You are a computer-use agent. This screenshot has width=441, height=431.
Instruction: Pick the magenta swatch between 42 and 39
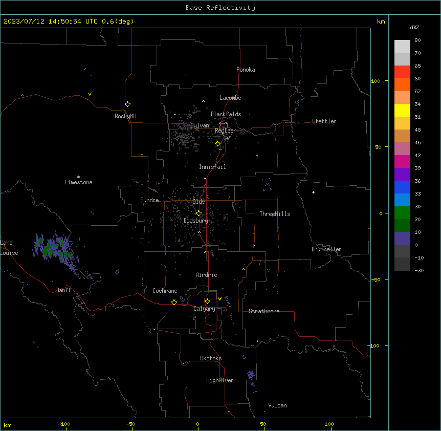[x=402, y=161]
